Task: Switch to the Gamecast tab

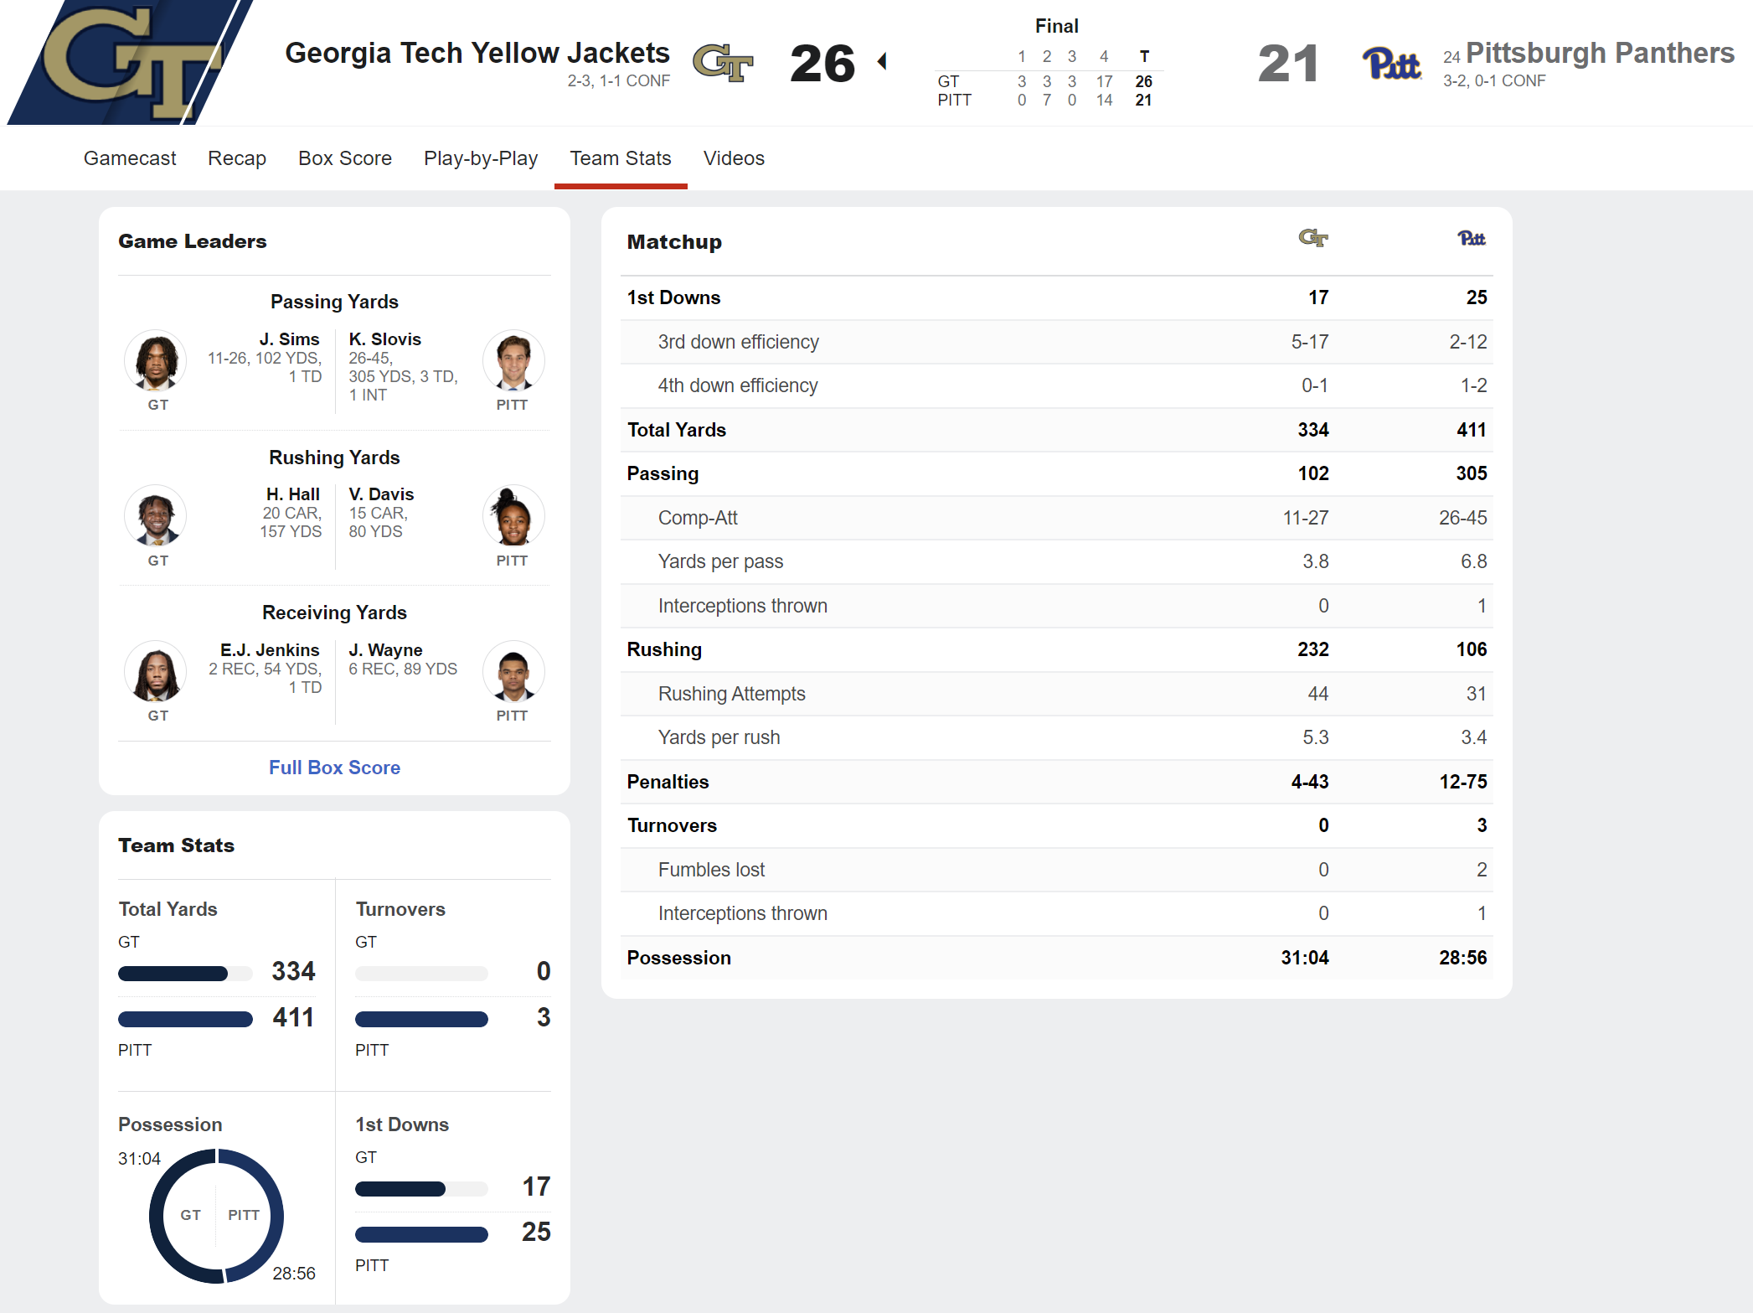Action: click(x=130, y=158)
